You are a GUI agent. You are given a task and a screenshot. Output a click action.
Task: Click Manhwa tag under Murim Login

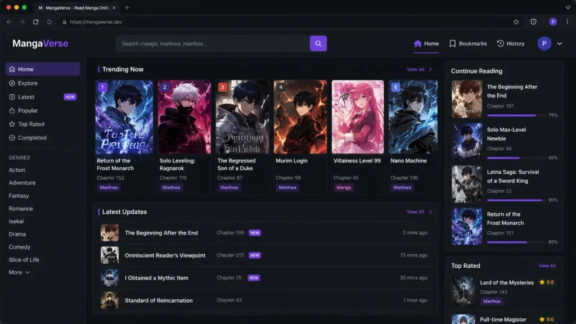tap(287, 187)
